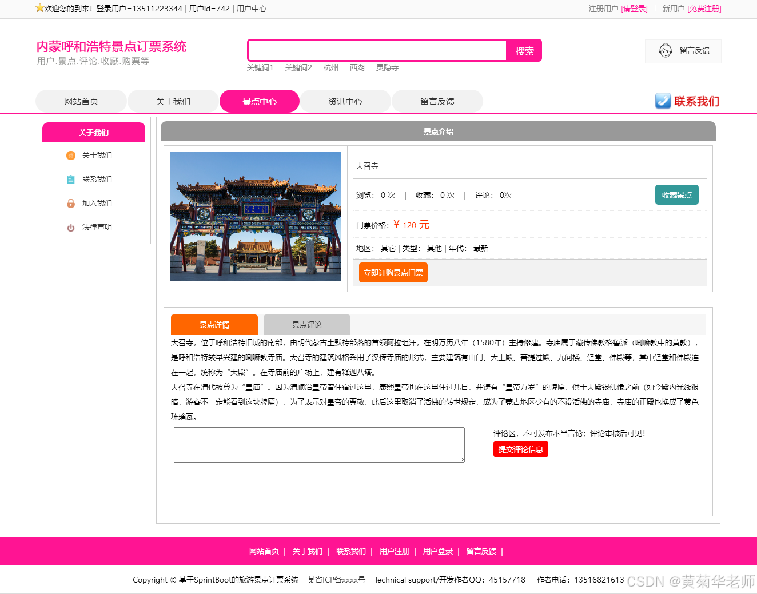Submit comment with 提交评论信息 button

point(521,449)
